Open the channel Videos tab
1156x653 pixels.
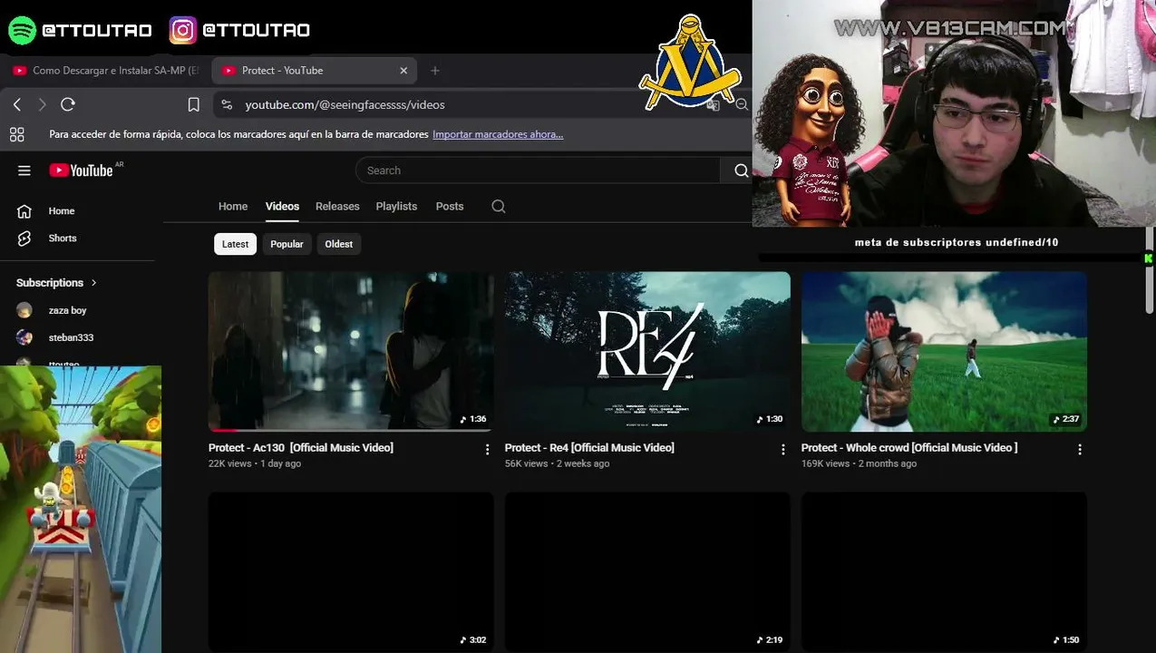[282, 206]
